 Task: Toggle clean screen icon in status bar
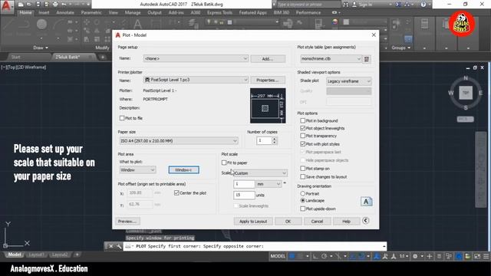point(477,256)
